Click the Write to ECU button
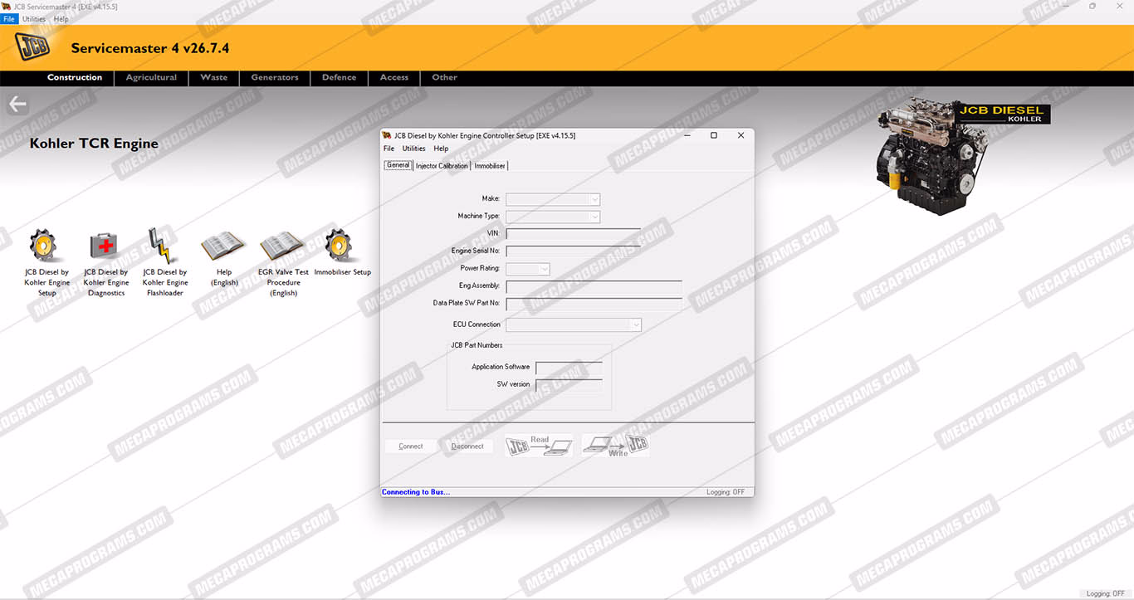The width and height of the screenshot is (1134, 600). point(615,446)
